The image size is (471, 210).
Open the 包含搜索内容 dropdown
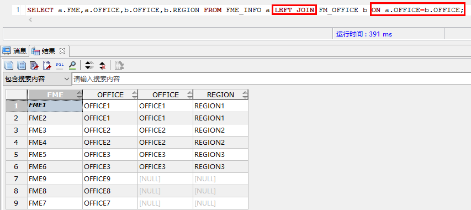tap(37, 79)
